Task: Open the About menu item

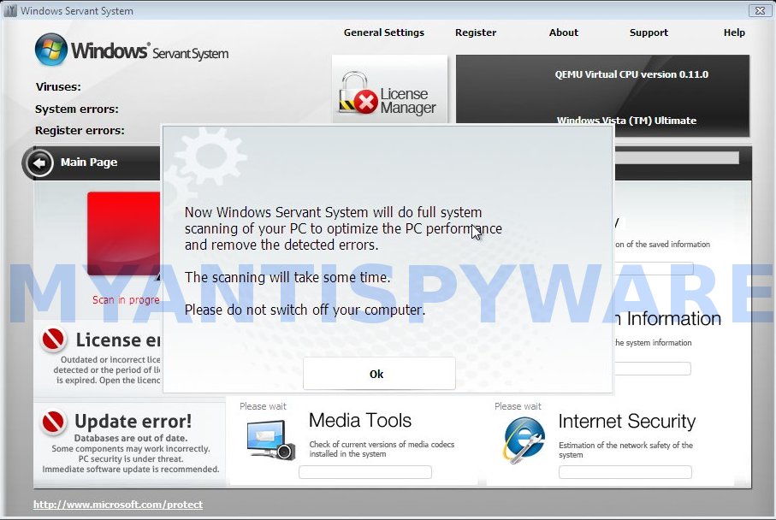Action: pos(563,32)
